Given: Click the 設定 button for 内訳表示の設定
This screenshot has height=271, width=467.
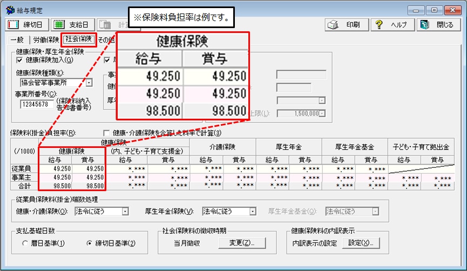Looking at the screenshot, I should click(364, 243).
